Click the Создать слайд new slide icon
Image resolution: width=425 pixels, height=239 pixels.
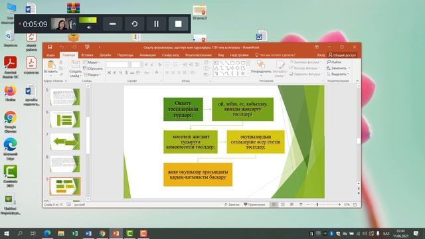click(75, 64)
